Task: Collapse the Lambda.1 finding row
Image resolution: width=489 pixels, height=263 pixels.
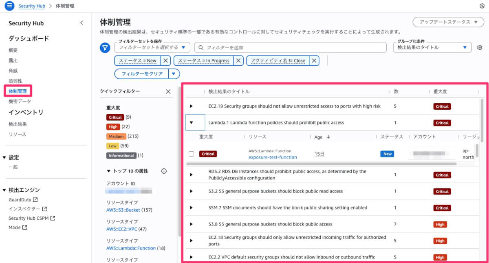Action: point(191,122)
